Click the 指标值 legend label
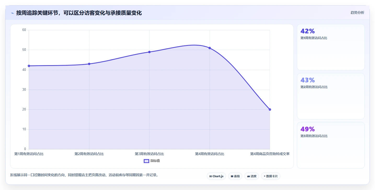375x190 pixels. (x=155, y=161)
